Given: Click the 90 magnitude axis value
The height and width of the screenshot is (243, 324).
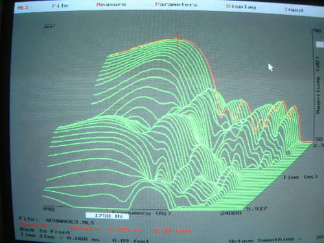Looking at the screenshot, I should [317, 31].
